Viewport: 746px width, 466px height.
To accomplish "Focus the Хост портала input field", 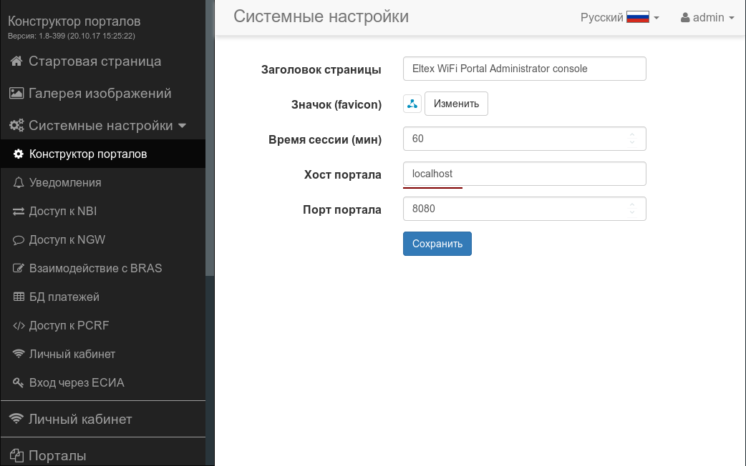I will click(524, 174).
